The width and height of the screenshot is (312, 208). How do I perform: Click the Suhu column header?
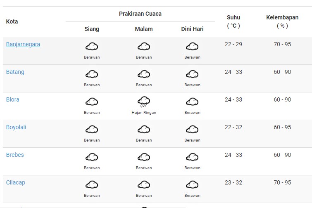(233, 21)
